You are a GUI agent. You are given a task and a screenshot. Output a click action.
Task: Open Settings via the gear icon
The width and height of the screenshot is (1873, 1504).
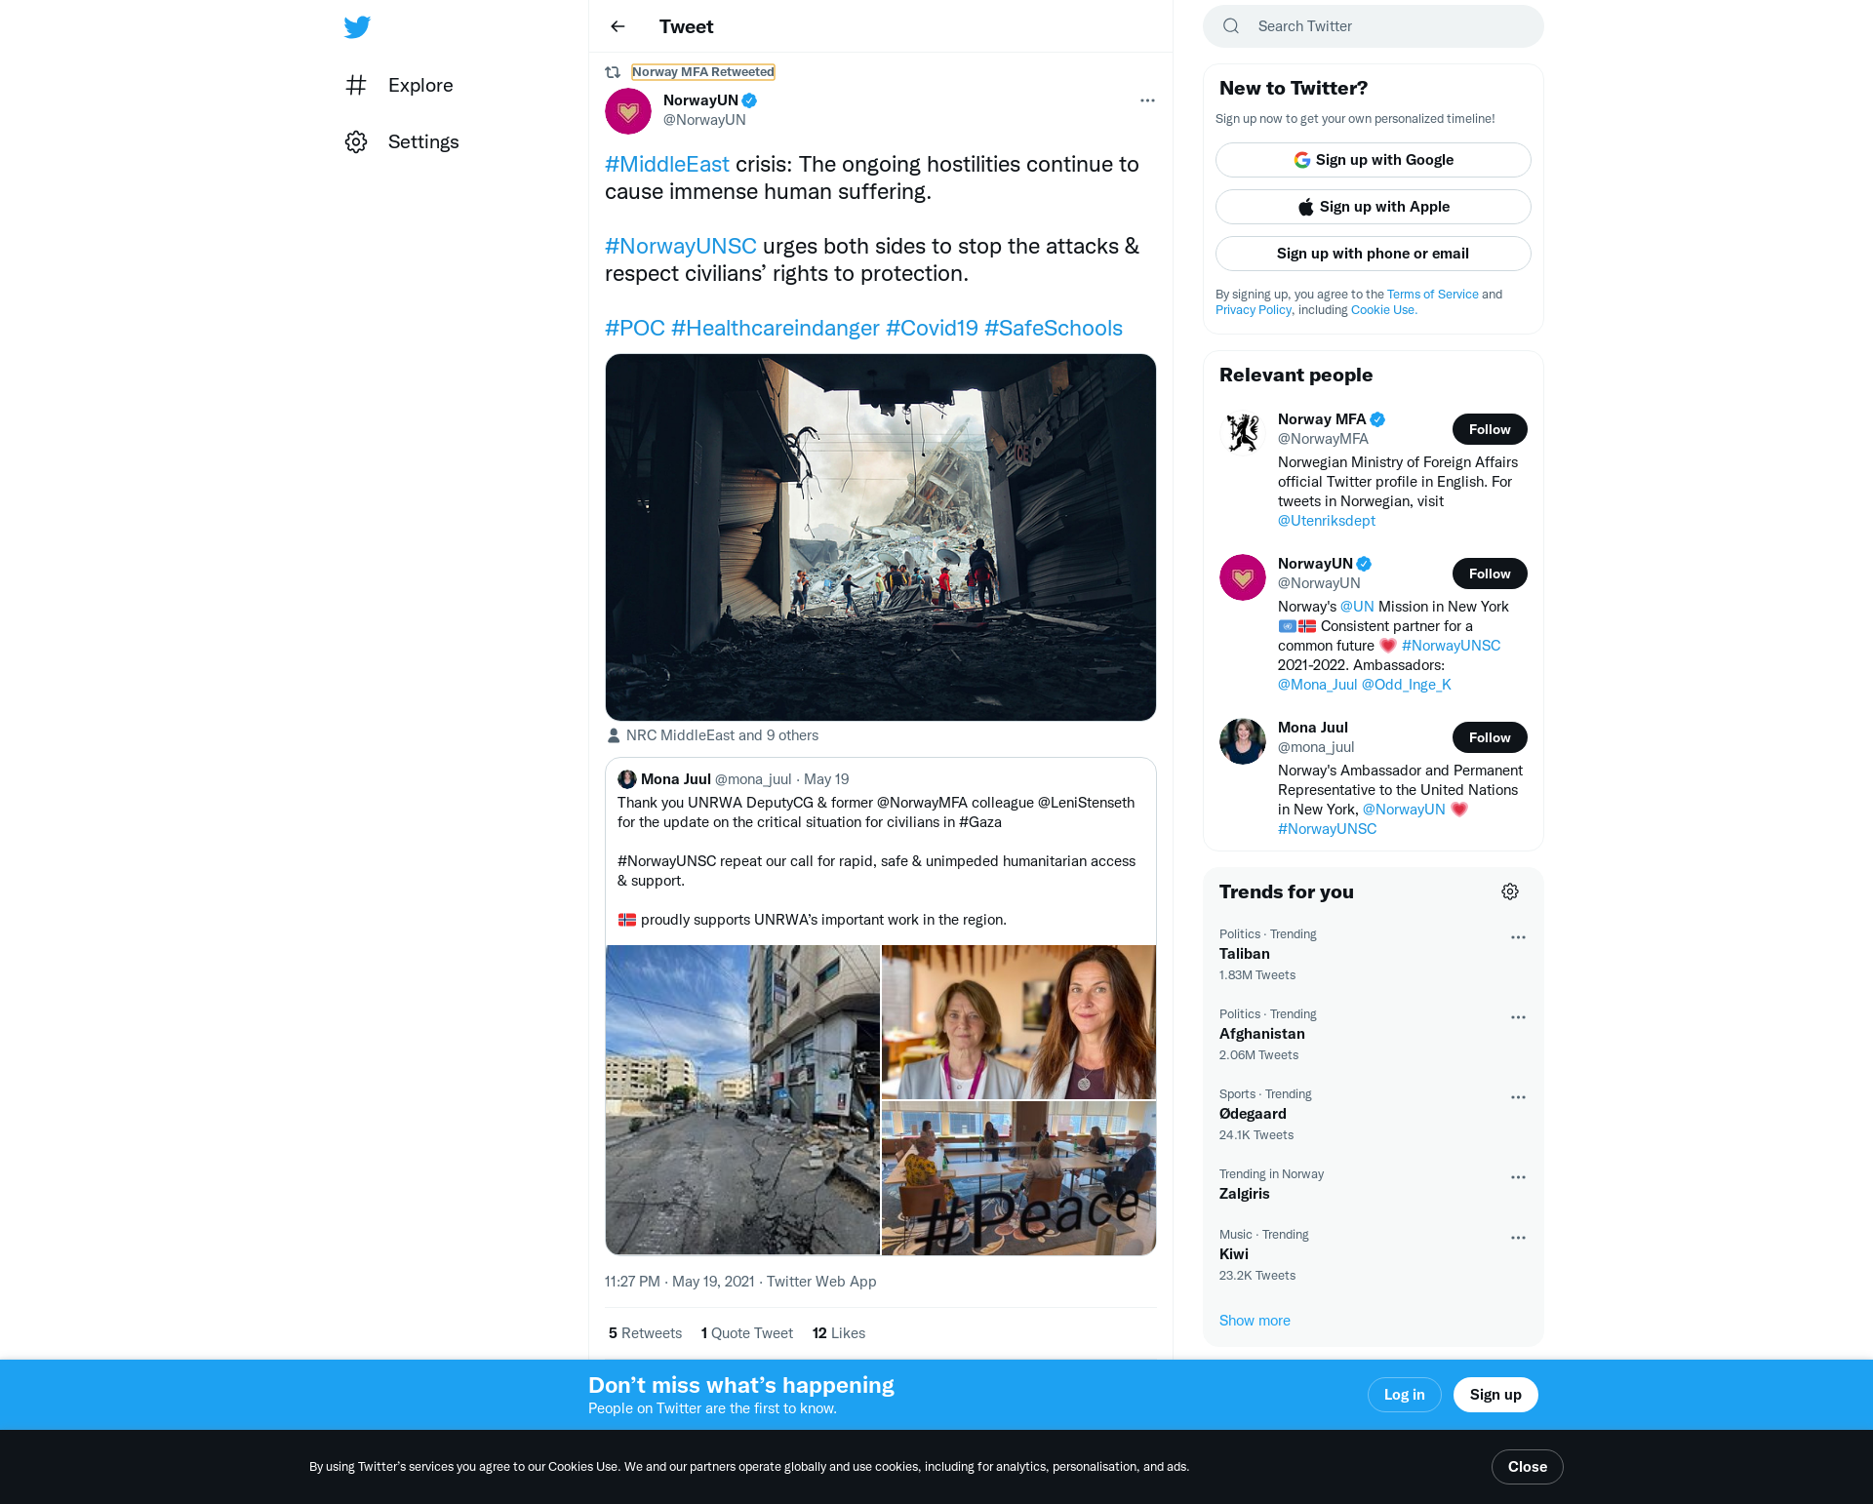[x=356, y=141]
